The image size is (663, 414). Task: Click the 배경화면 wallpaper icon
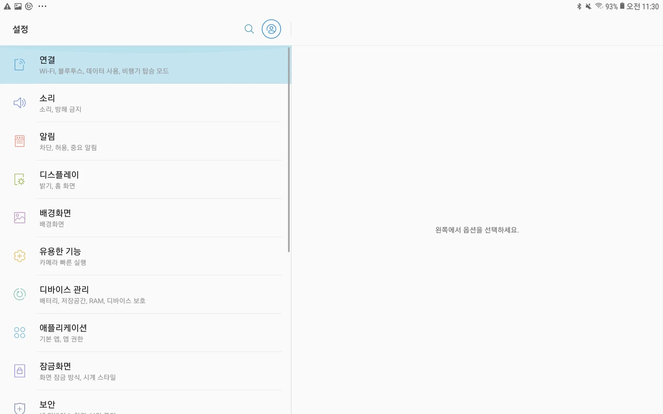(x=20, y=218)
